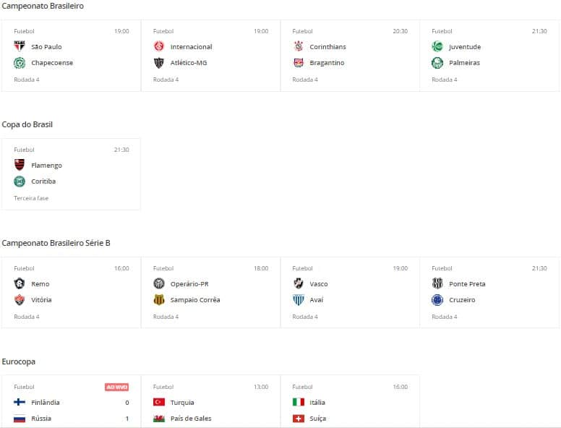561x428 pixels.
Task: Click the Sampaio Corrêa crest
Action: pyautogui.click(x=159, y=300)
